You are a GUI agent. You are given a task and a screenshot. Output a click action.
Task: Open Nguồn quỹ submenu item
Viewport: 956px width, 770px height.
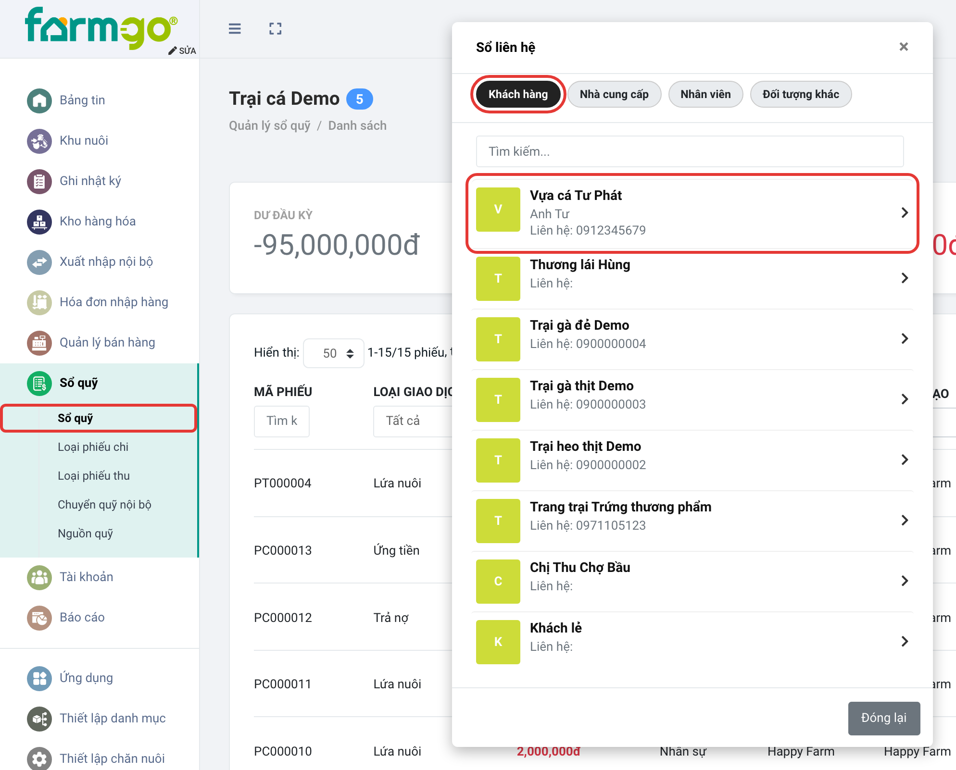(x=85, y=534)
